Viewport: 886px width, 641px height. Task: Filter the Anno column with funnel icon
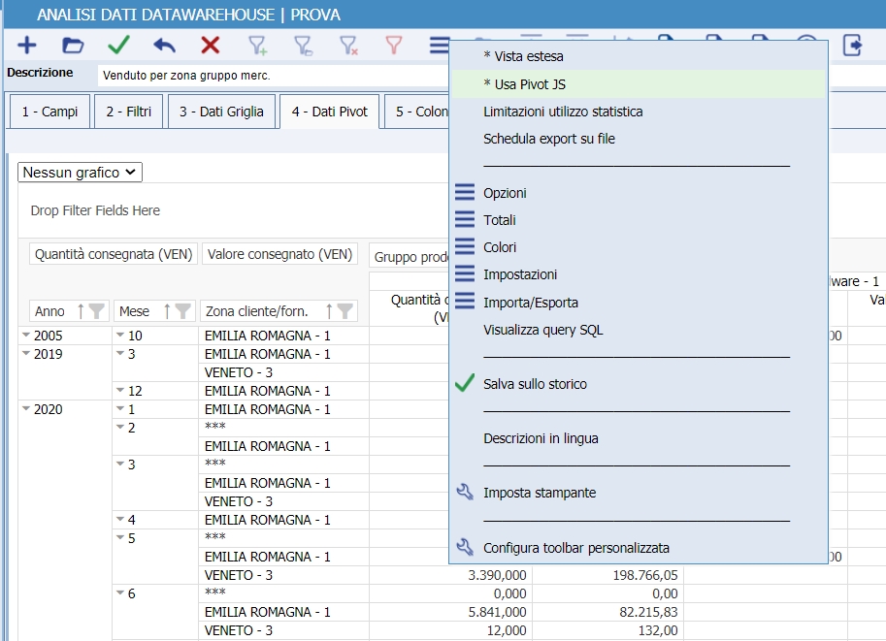[96, 311]
